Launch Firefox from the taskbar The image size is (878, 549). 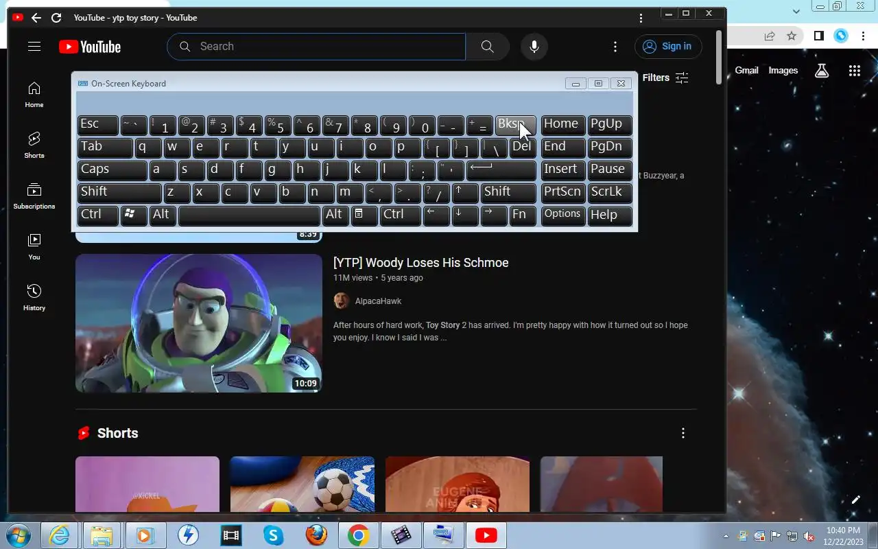pyautogui.click(x=316, y=535)
